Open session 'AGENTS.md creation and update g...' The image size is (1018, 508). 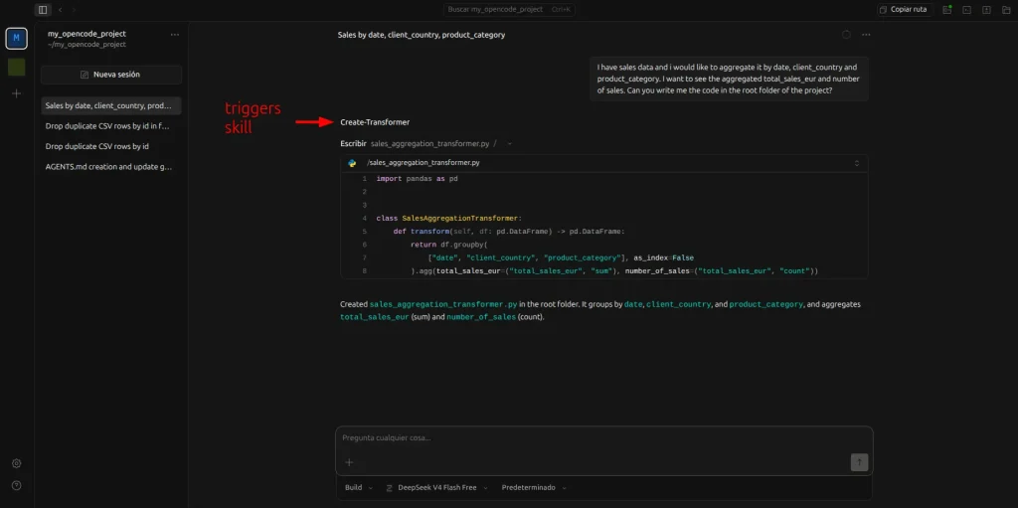pos(111,166)
